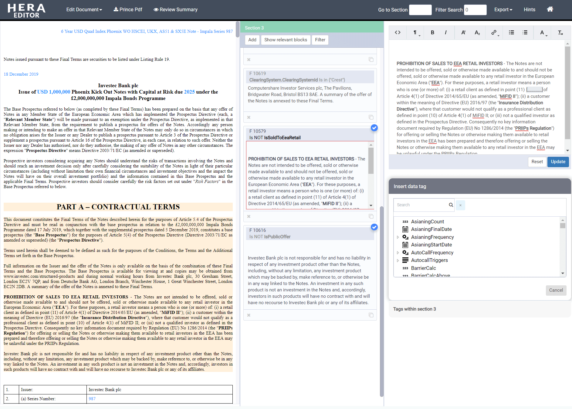Image resolution: width=572 pixels, height=409 pixels.
Task: Click the Add button in Section 3
Action: pyautogui.click(x=252, y=40)
